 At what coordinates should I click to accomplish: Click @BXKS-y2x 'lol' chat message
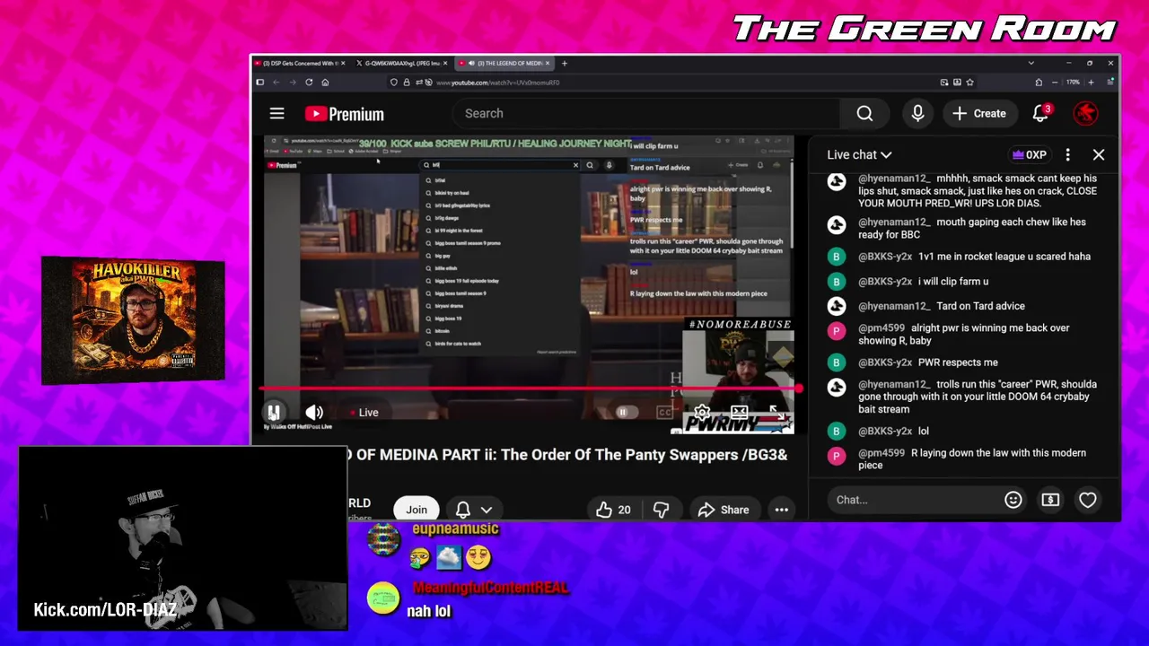click(x=893, y=431)
